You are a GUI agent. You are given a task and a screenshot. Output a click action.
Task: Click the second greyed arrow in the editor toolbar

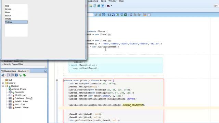[100, 15]
